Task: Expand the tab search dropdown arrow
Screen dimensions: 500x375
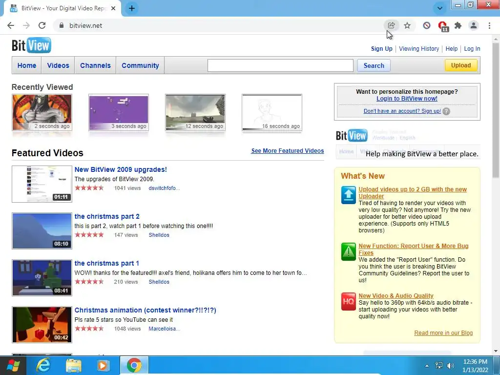Action: tap(440, 8)
